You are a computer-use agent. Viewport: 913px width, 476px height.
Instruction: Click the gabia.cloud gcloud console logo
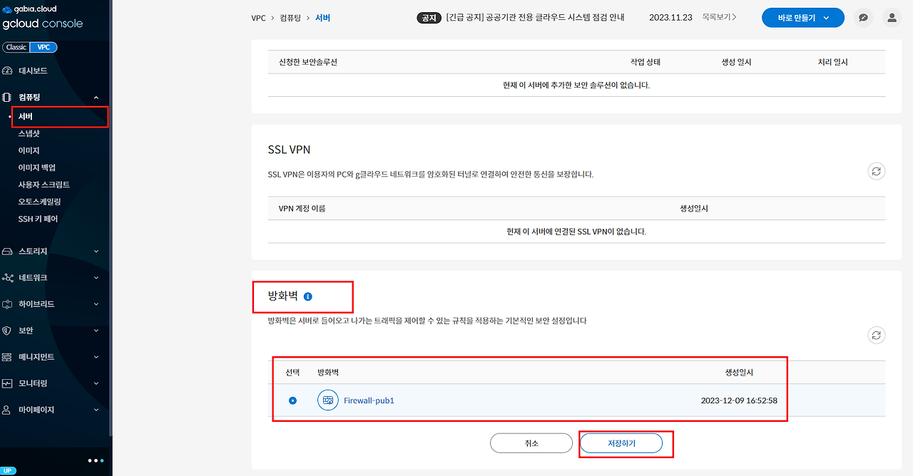43,17
